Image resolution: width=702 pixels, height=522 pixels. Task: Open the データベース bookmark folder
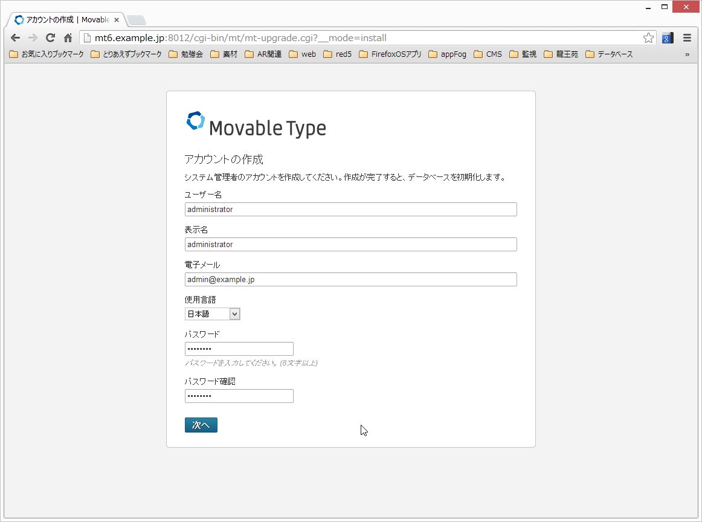click(x=610, y=54)
